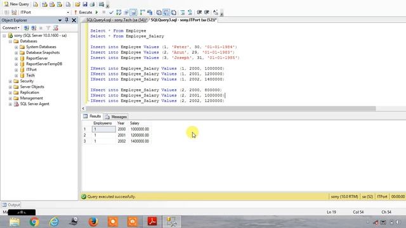Open File Explorer from the taskbar
406x228 pixels.
[15, 222]
